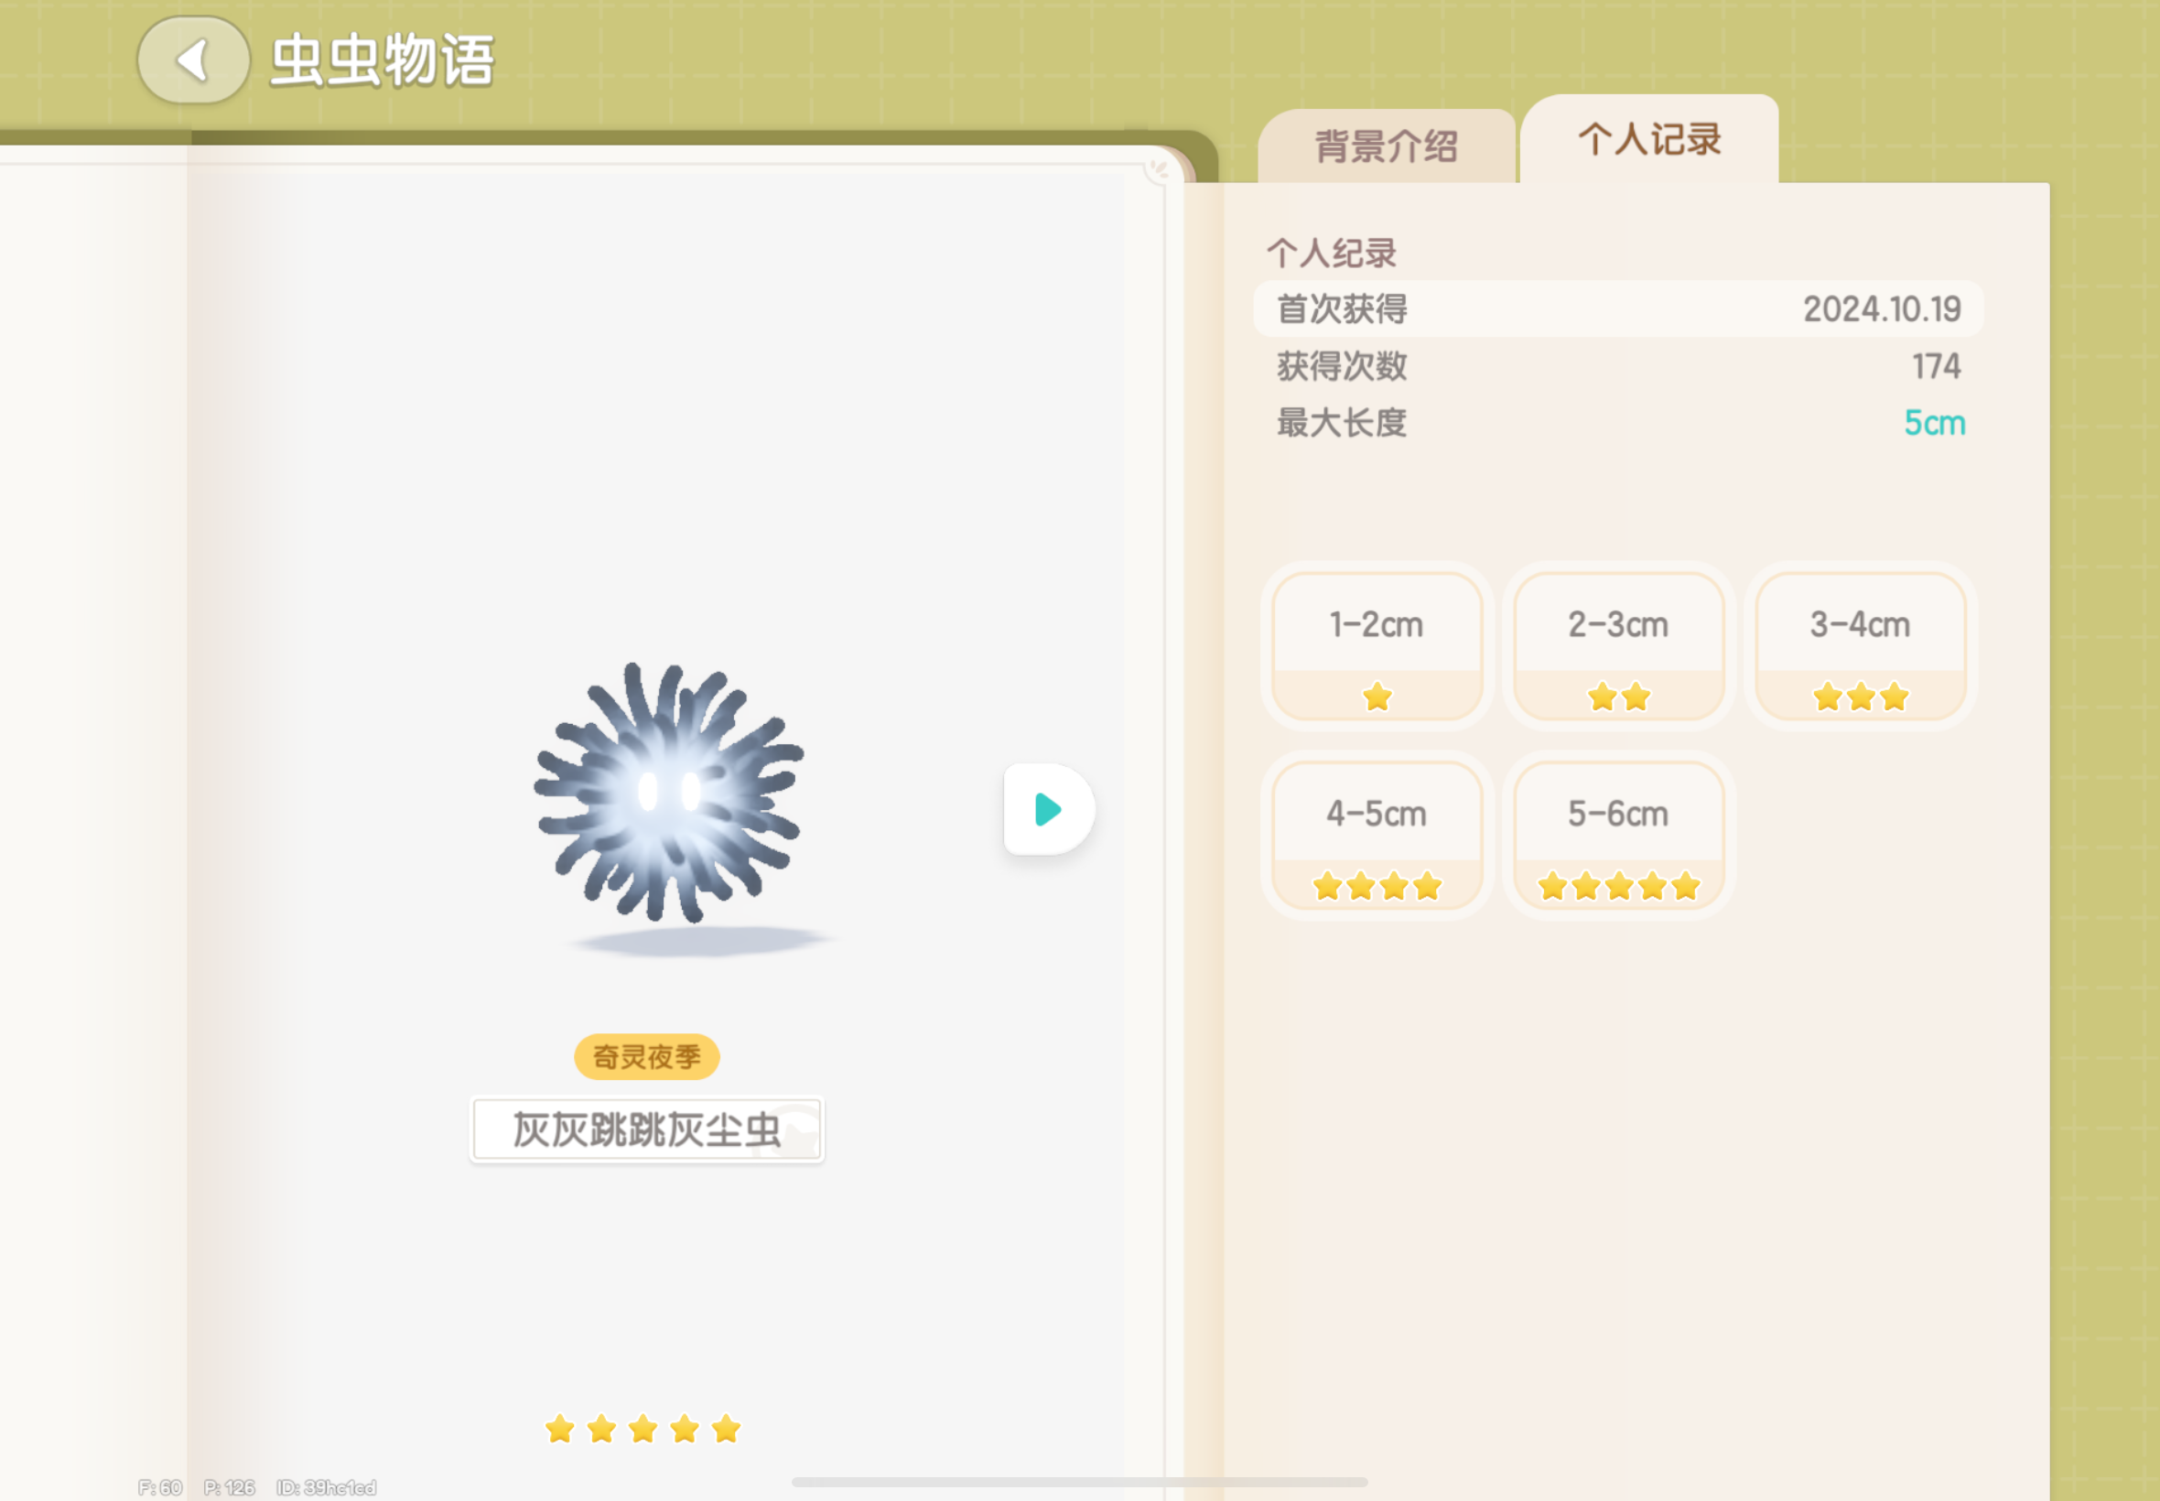The height and width of the screenshot is (1501, 2160).
Task: Click the 灰灰跳跳灰尘虫 name label
Action: click(x=646, y=1129)
